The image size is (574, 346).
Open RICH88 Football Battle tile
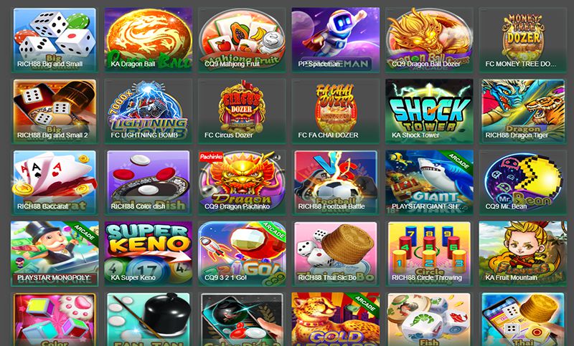(336, 182)
